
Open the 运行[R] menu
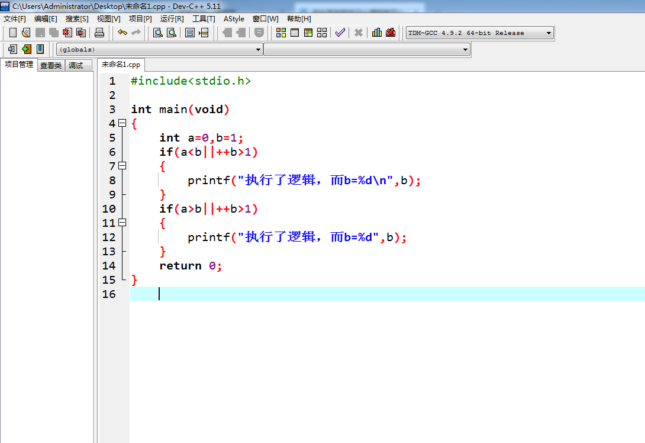(x=172, y=19)
